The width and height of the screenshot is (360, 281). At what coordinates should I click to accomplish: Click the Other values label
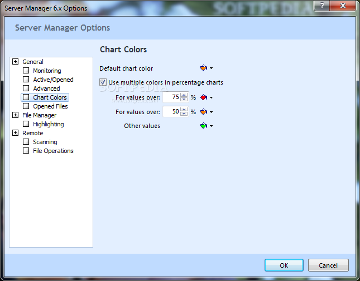(142, 126)
